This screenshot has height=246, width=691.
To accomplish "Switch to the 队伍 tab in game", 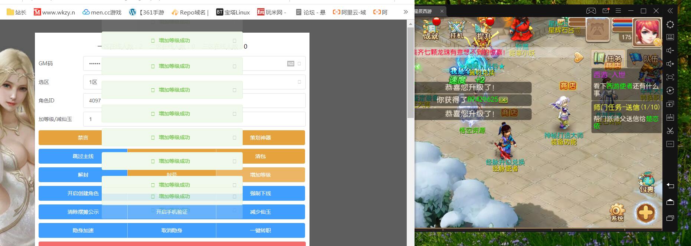I will (645, 59).
